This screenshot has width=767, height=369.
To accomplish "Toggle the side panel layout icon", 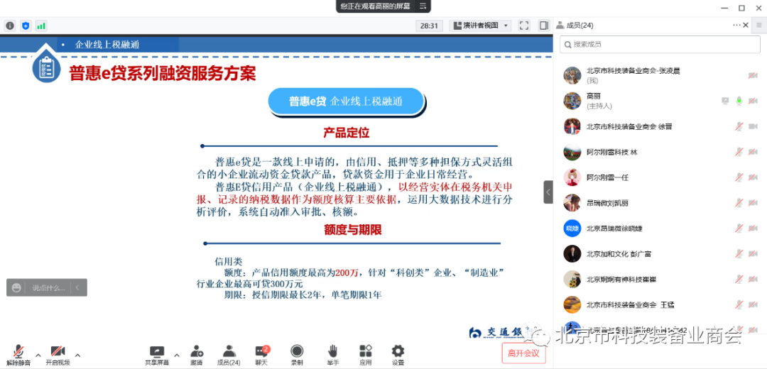I will (x=543, y=26).
